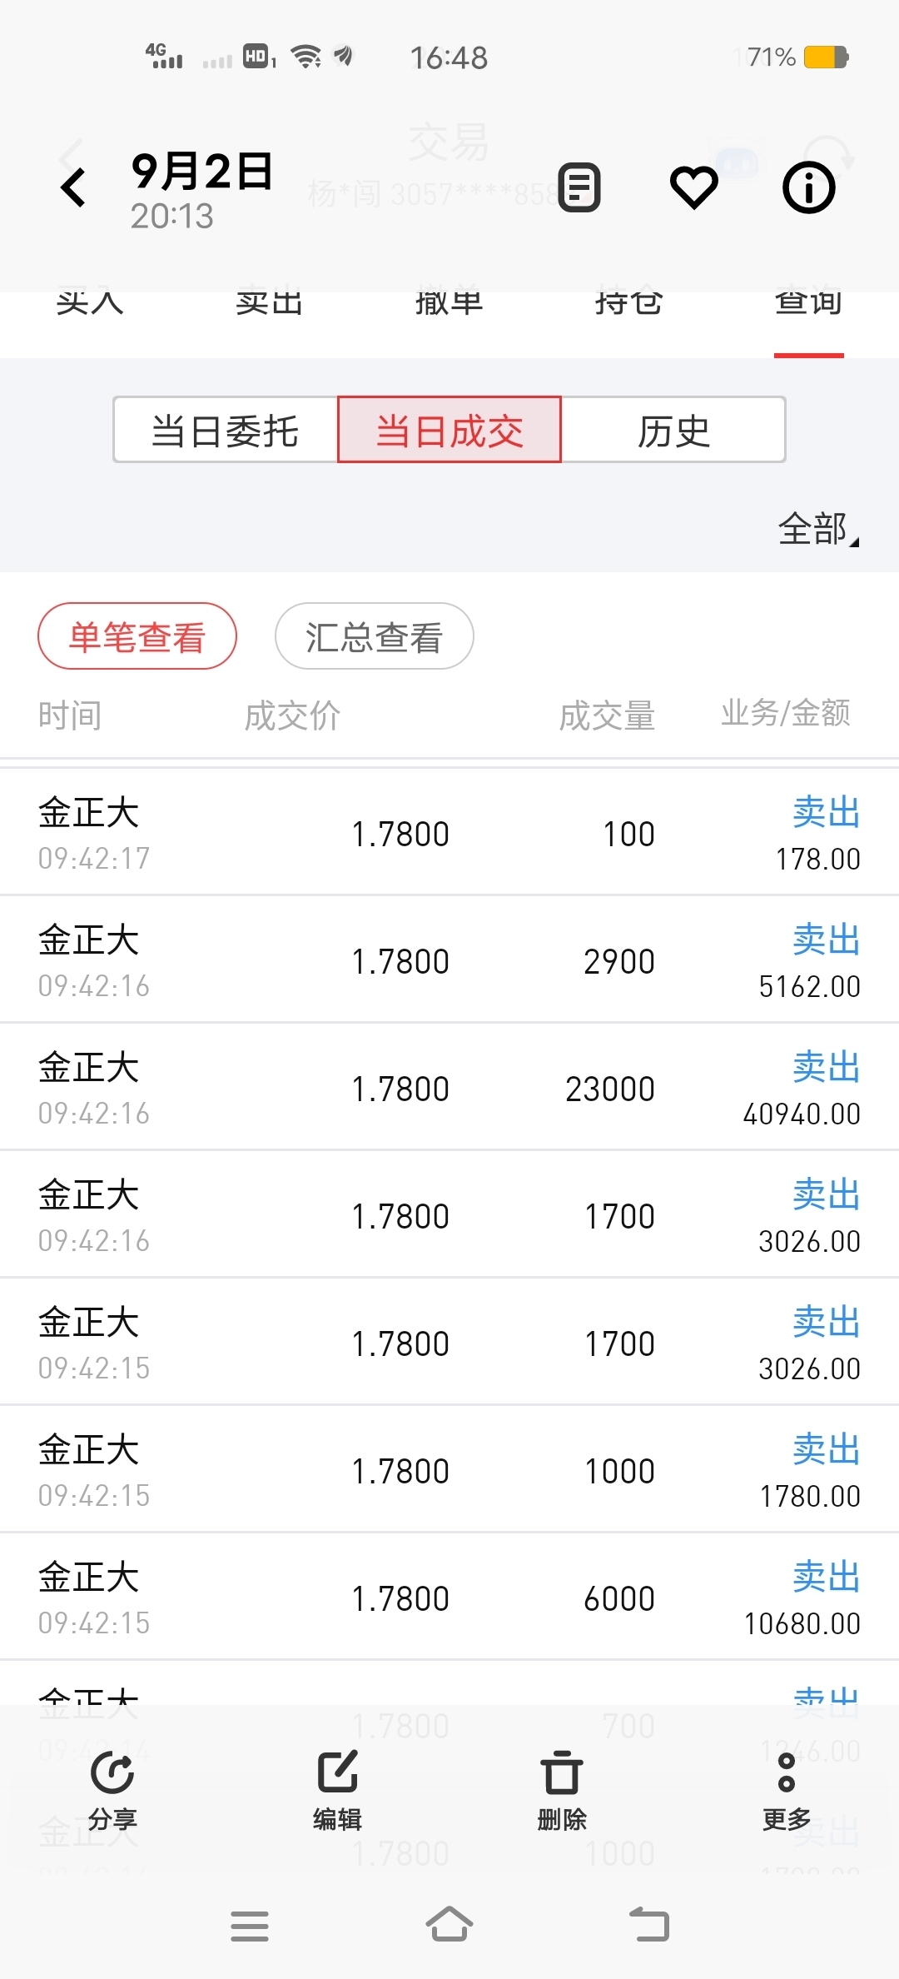Open the 23000 volume 金正大 trade row

tap(449, 1087)
